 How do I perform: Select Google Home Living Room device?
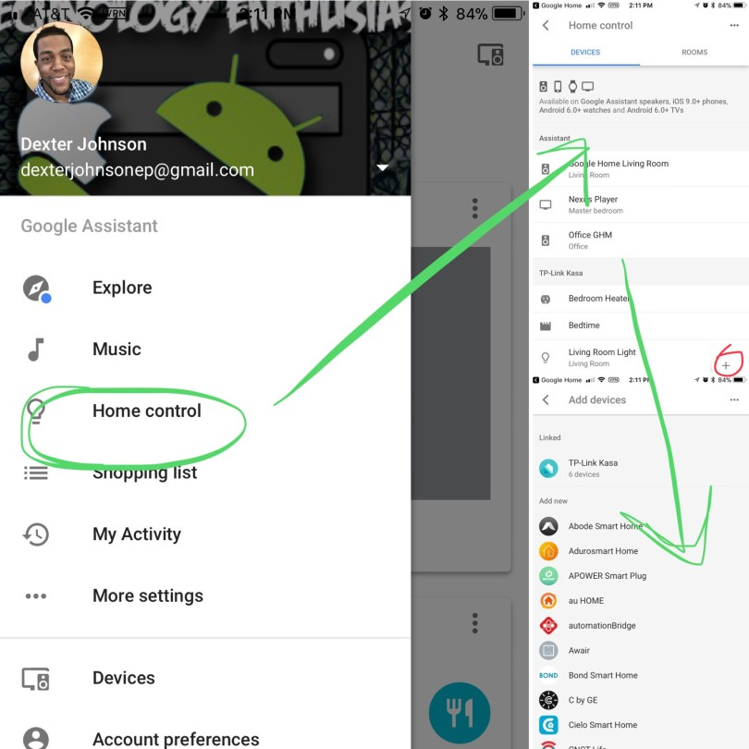[618, 168]
